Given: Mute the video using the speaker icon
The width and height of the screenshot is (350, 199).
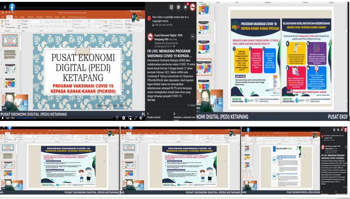Looking at the screenshot, I should coord(141,118).
